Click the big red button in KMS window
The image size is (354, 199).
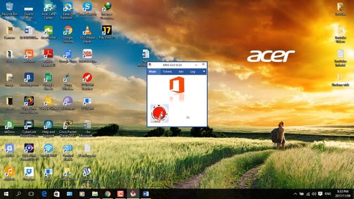point(159,113)
